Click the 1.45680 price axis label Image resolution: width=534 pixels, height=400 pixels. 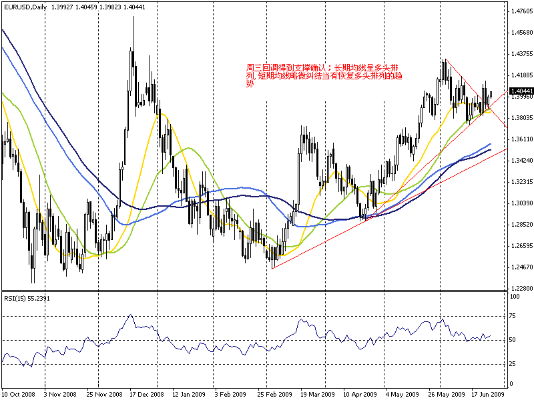pyautogui.click(x=522, y=32)
